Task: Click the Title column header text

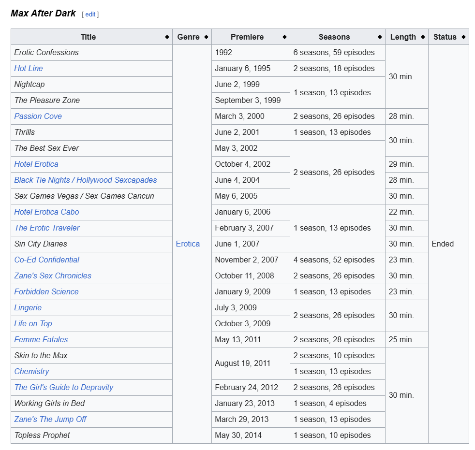Action: (x=88, y=37)
